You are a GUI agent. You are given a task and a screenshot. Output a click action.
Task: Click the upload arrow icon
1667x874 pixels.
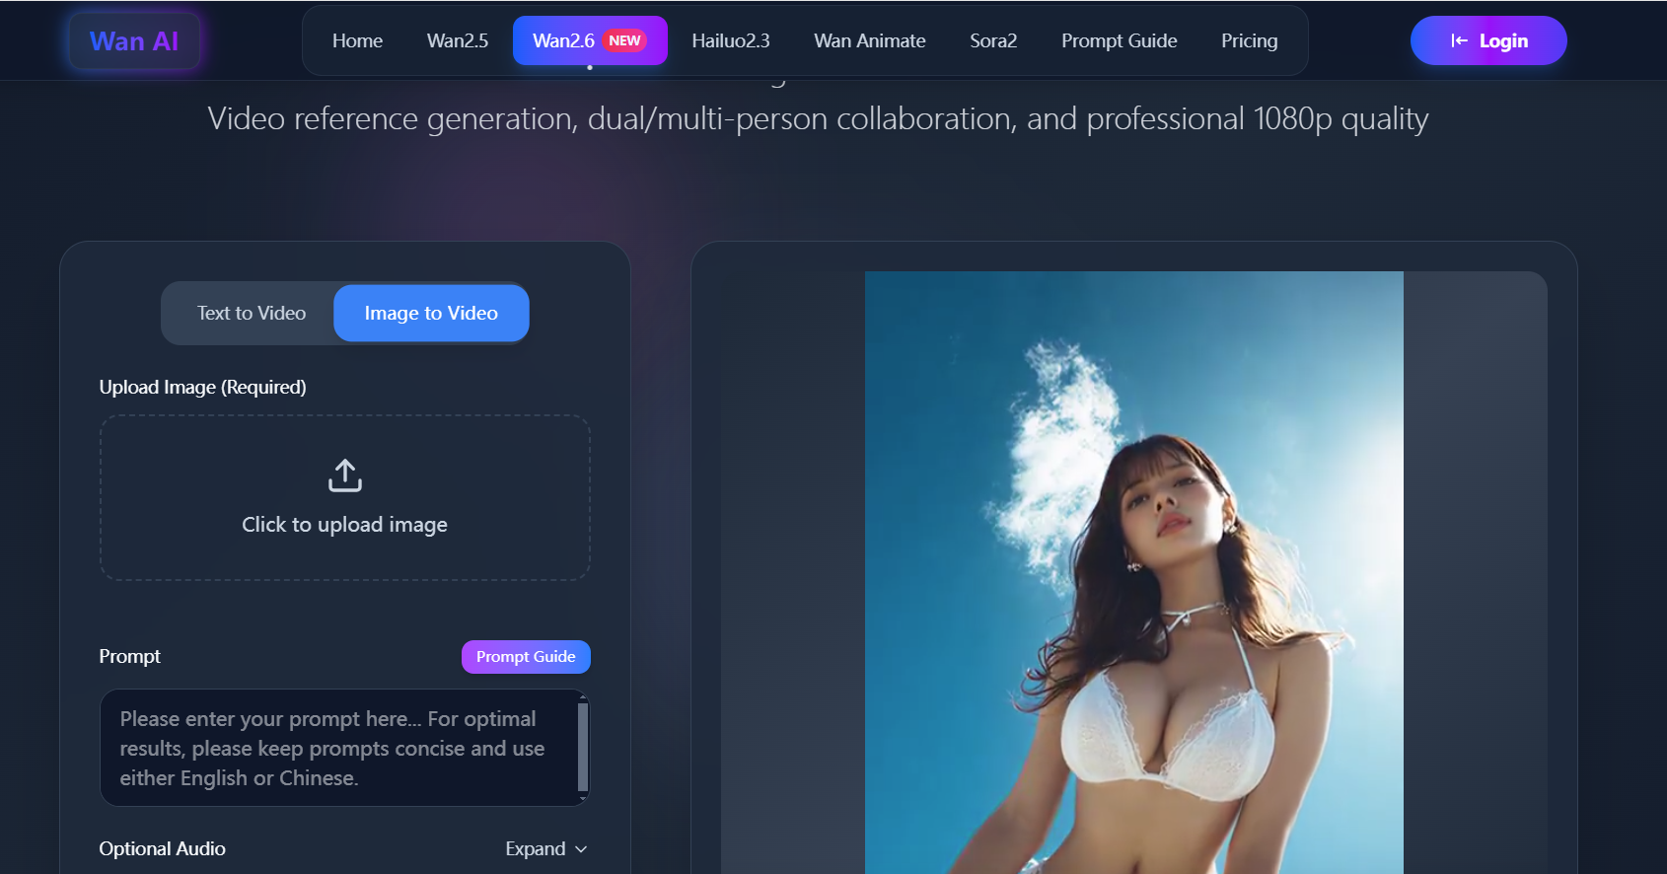point(344,475)
